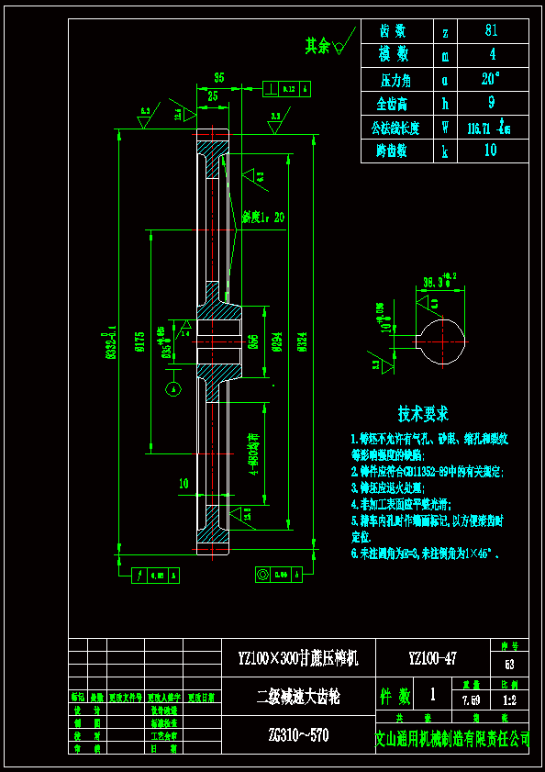Screen dimensions: 545x772
Task: Select technical requirement line 3 铸坯应退火处理
Action: (x=387, y=488)
